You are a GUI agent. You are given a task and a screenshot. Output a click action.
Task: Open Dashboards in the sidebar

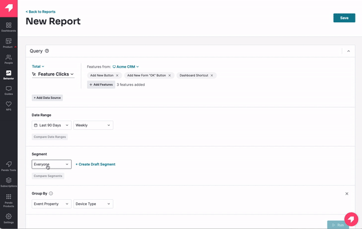8,27
